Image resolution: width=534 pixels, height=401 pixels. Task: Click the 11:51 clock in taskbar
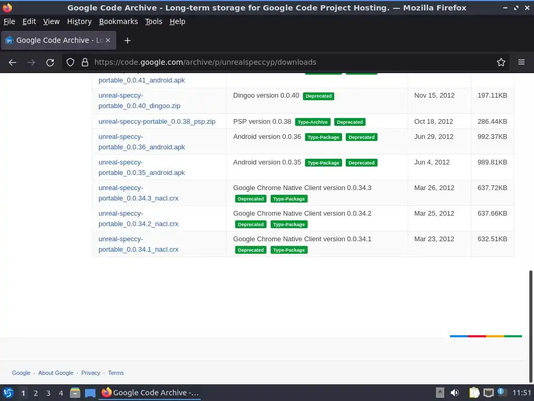click(x=521, y=393)
